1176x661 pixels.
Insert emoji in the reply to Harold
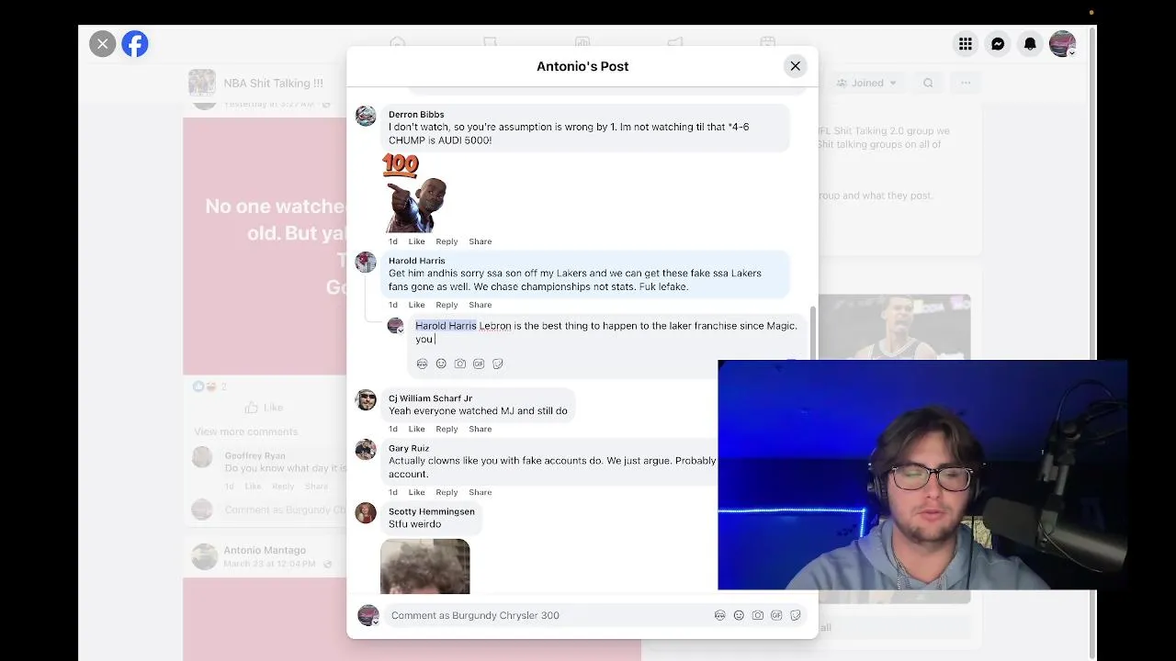(441, 364)
